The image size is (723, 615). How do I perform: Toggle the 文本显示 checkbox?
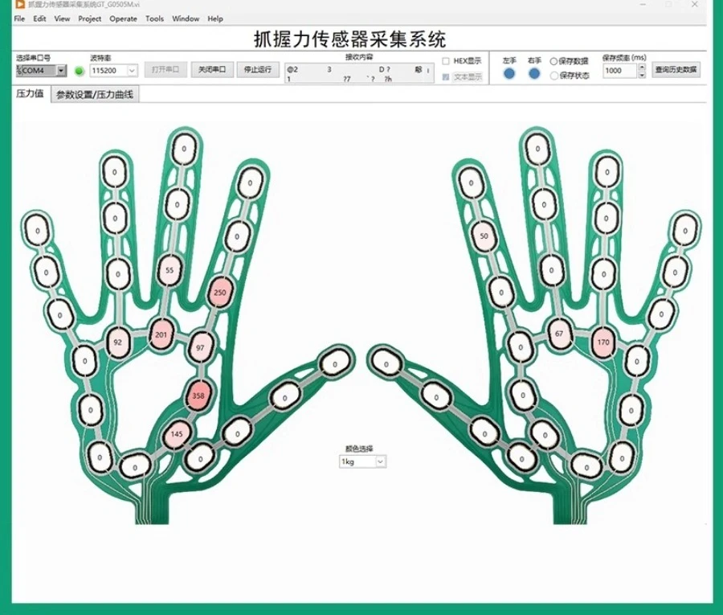(446, 77)
